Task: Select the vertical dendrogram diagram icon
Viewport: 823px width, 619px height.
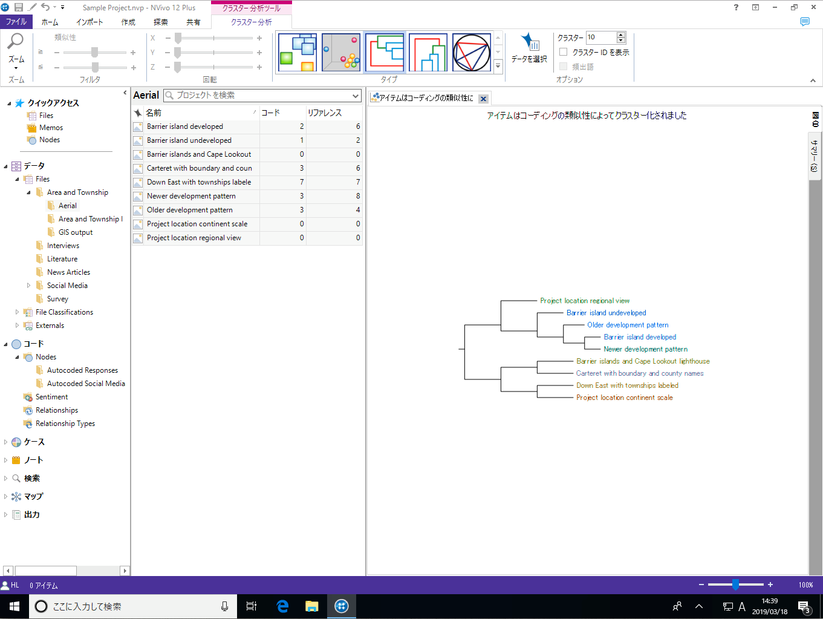Action: click(x=428, y=53)
